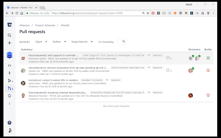
Task: Click the reviewer avatar on pull request #4726
Action: pyautogui.click(x=191, y=96)
